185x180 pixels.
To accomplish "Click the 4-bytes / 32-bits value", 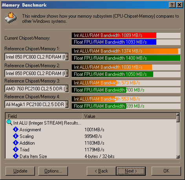I will (99, 156).
